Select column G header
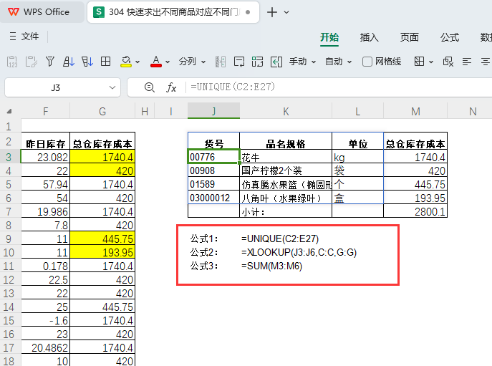Viewport: 492px width, 366px height. pyautogui.click(x=102, y=111)
